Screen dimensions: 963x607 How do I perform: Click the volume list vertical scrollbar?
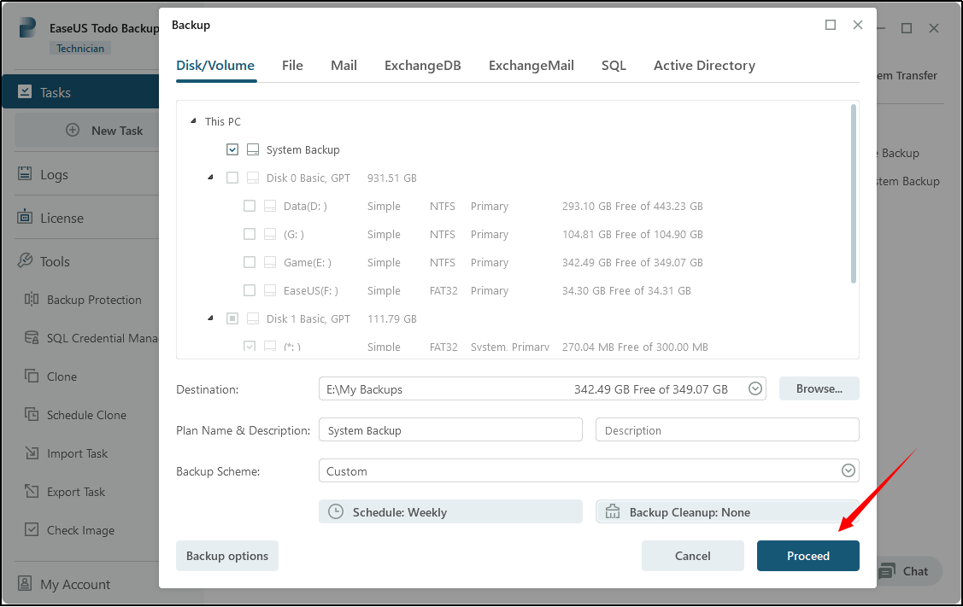[x=853, y=194]
